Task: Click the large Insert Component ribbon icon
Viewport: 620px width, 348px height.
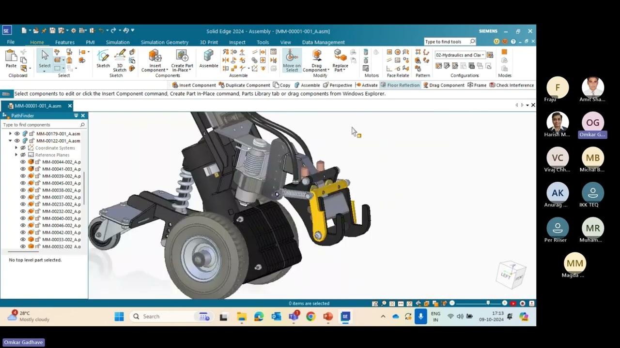Action: click(155, 56)
